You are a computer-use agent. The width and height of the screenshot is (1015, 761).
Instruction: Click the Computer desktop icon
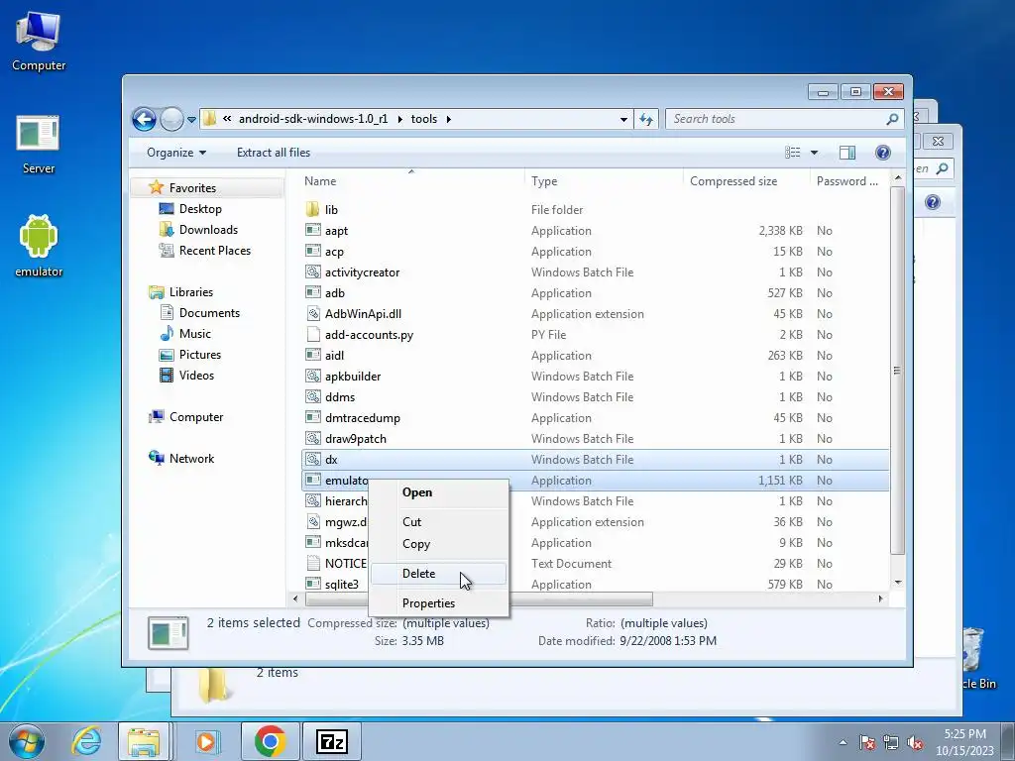click(x=39, y=41)
